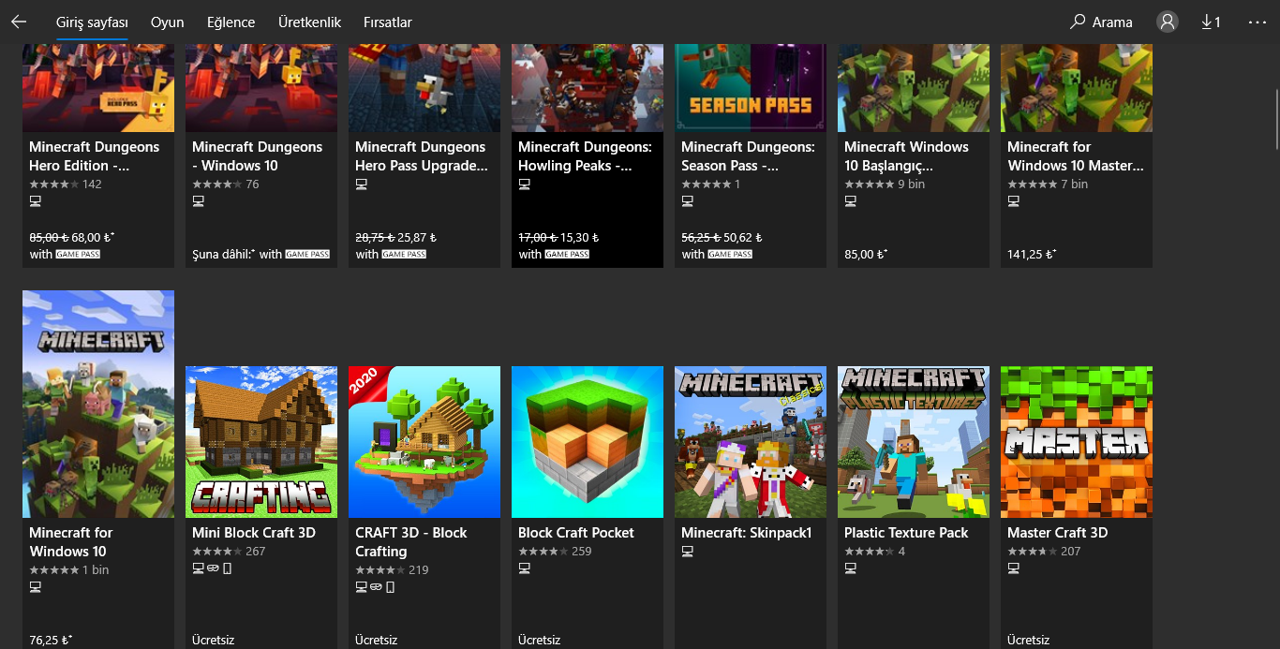This screenshot has width=1280, height=649.
Task: Open Minecraft for Windows 10 cover thumbnail
Action: [98, 404]
